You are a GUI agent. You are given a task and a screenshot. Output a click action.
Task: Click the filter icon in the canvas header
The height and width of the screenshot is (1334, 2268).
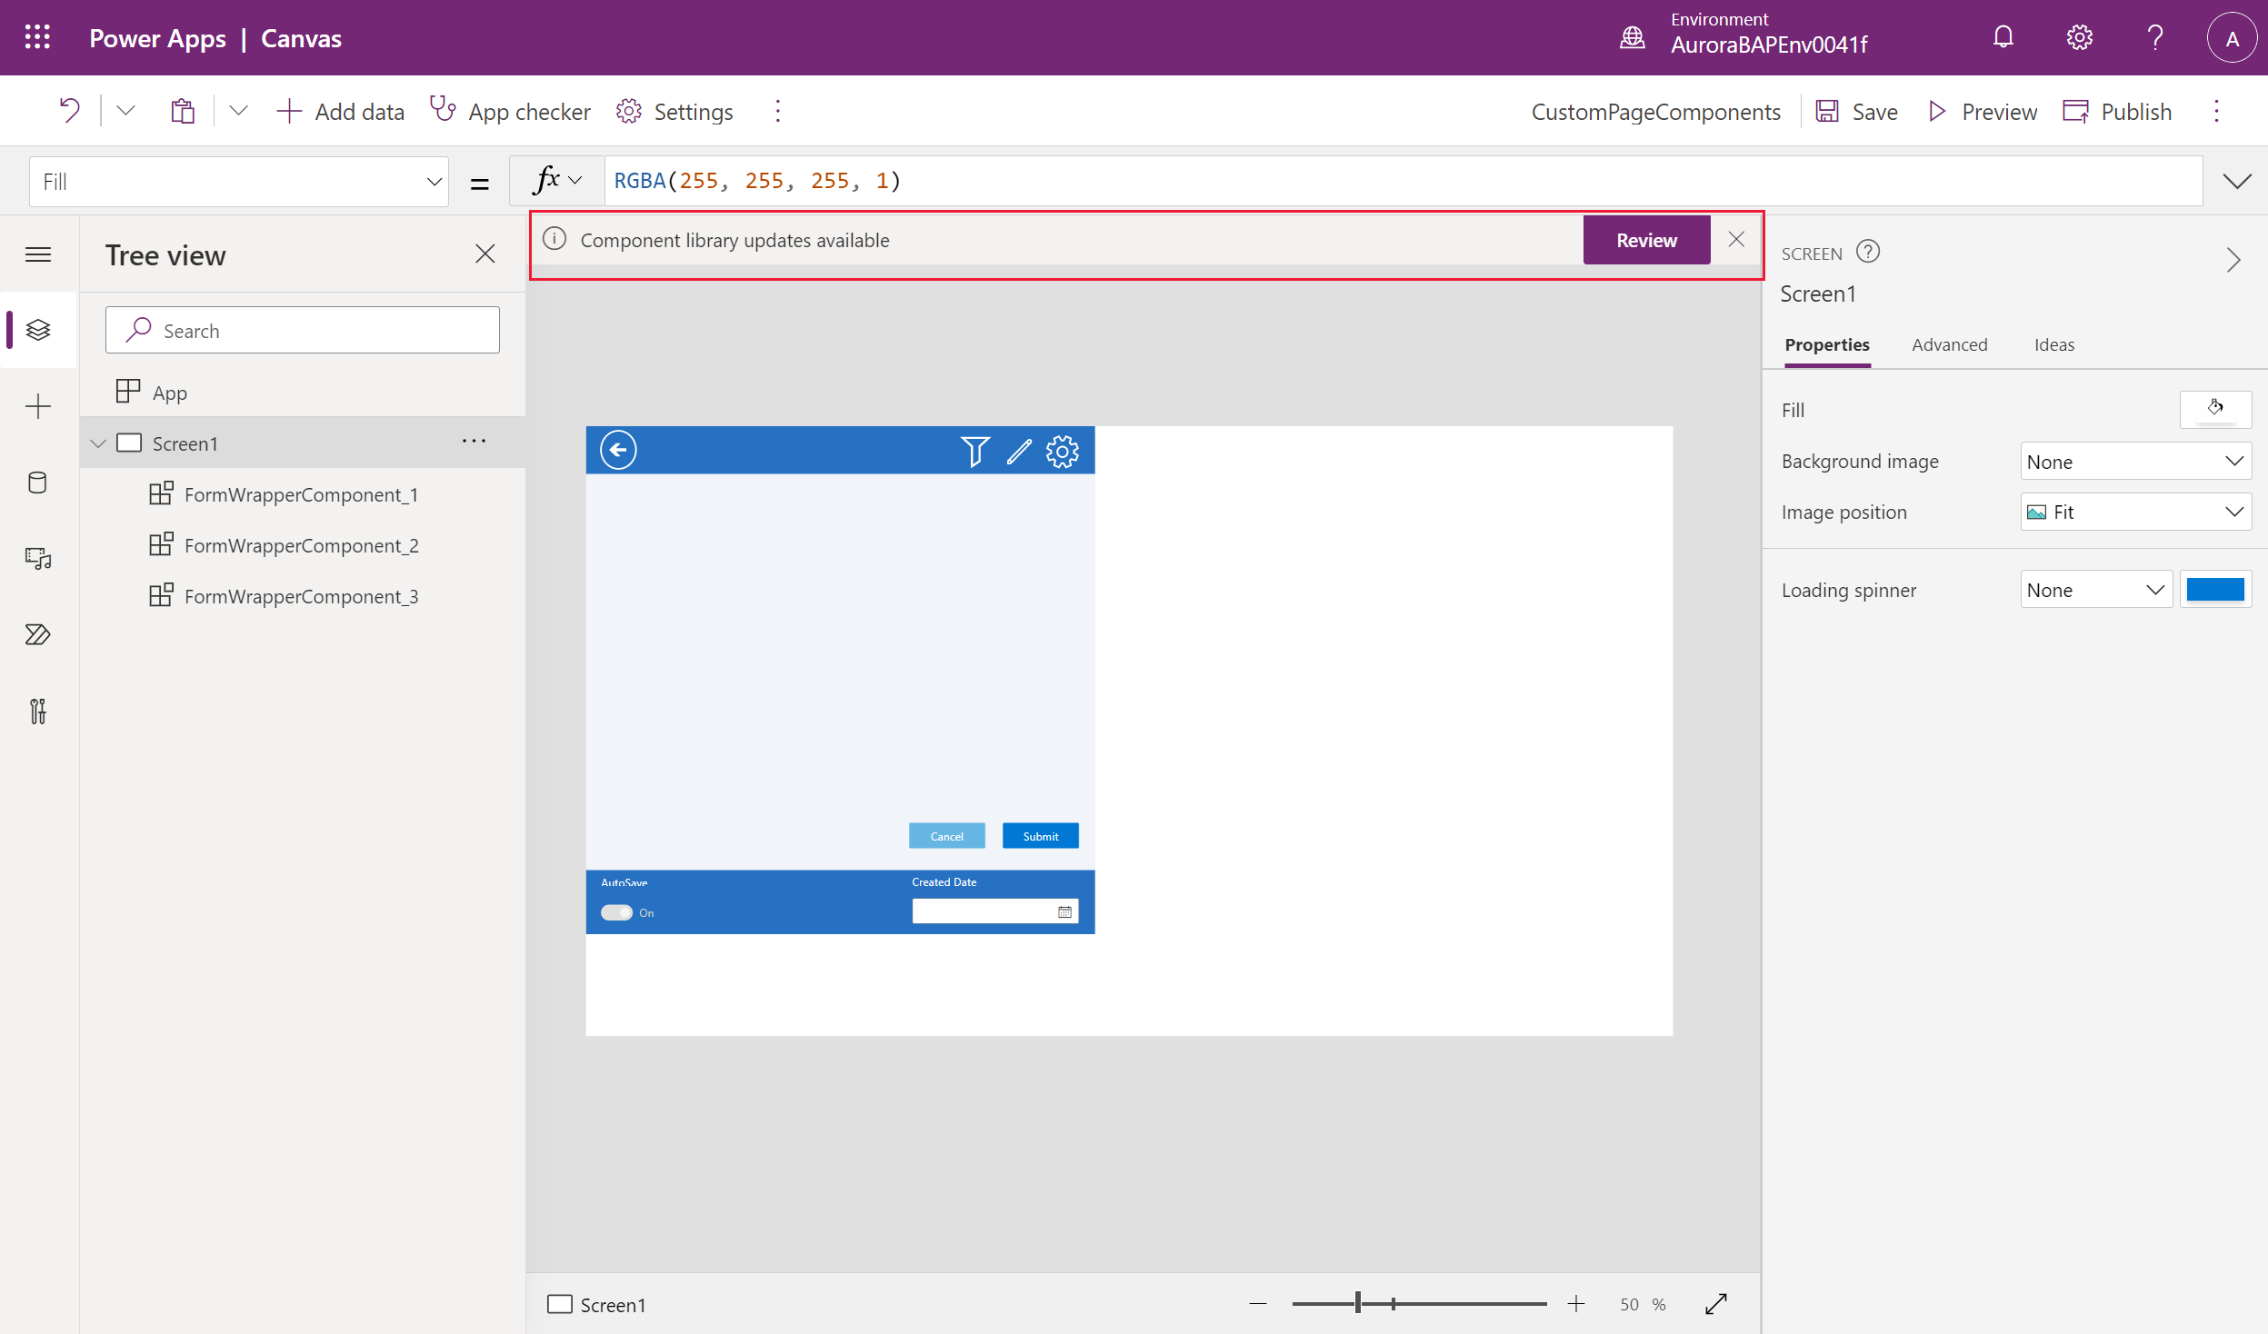[974, 451]
